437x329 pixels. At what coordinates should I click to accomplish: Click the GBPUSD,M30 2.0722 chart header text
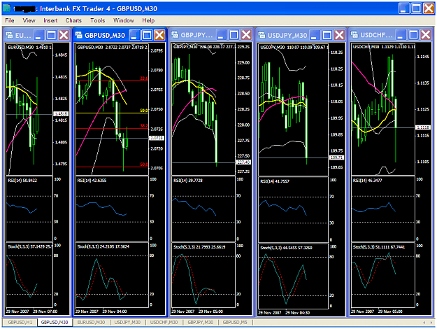[x=113, y=47]
